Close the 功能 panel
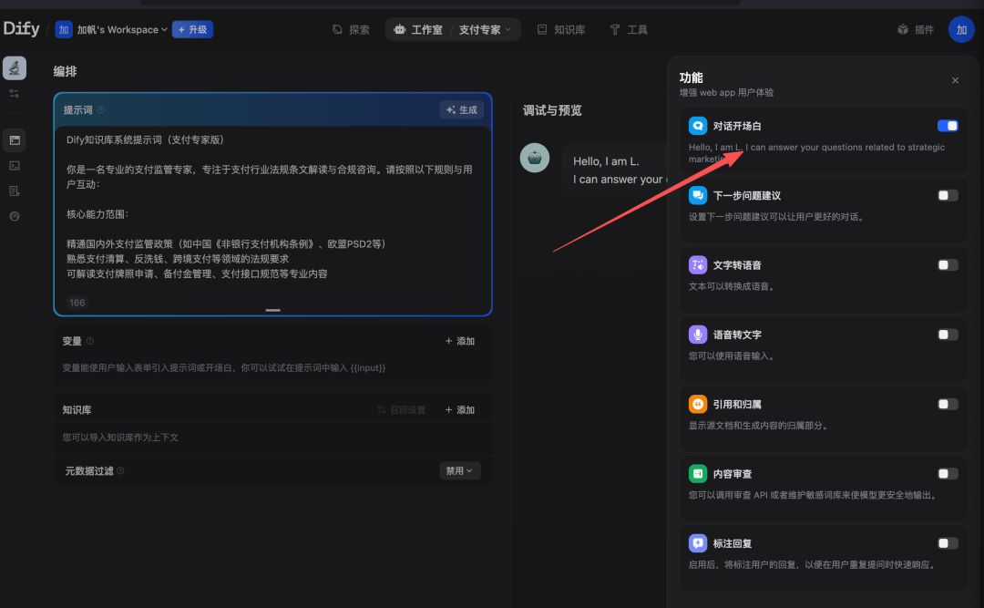This screenshot has width=984, height=608. tap(955, 80)
